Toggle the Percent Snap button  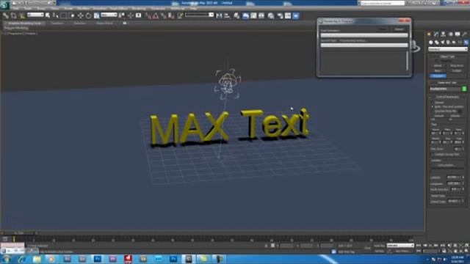coord(163,15)
